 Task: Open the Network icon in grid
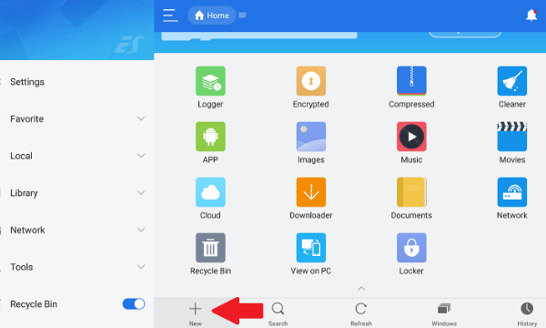click(511, 192)
